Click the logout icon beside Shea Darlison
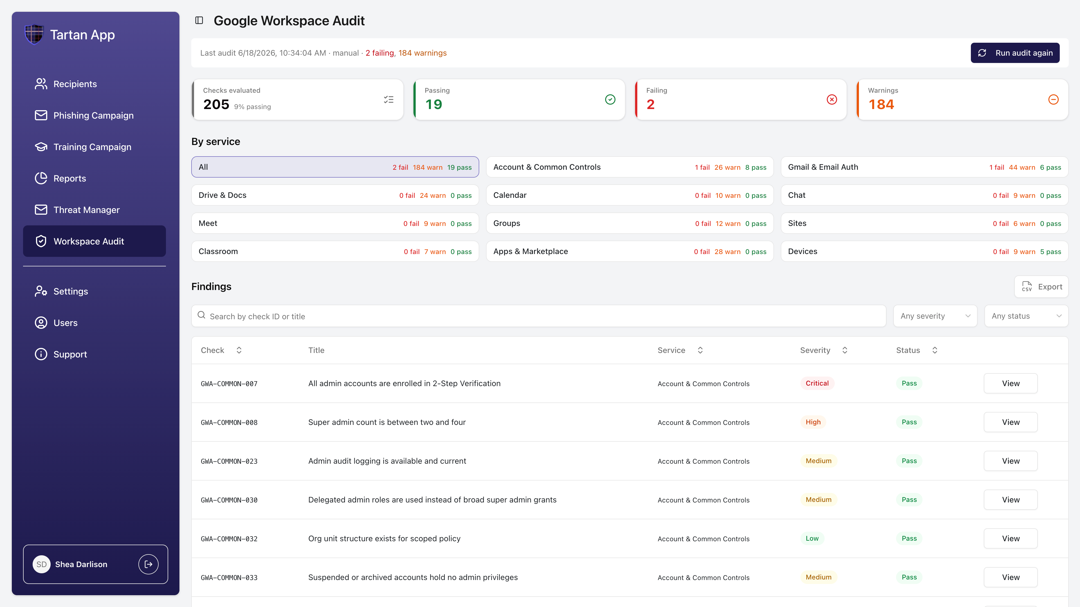1080x607 pixels. 148,564
